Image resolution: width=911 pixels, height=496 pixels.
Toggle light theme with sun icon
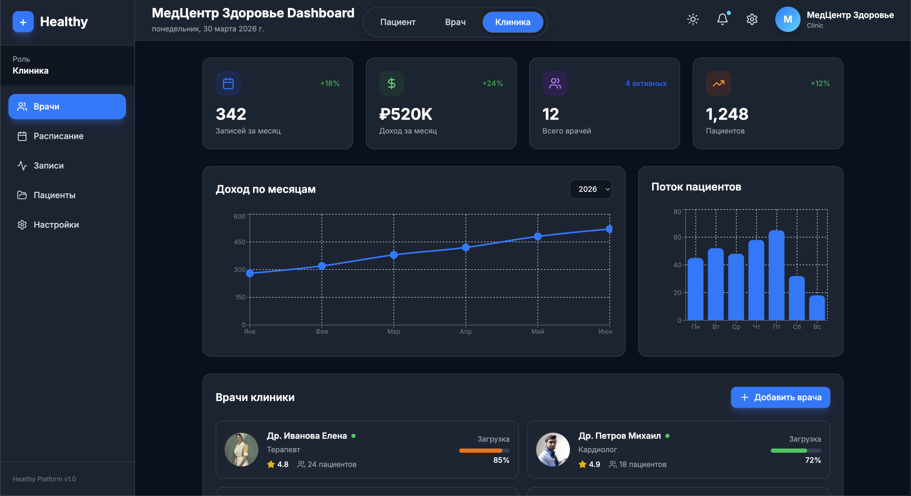(693, 19)
